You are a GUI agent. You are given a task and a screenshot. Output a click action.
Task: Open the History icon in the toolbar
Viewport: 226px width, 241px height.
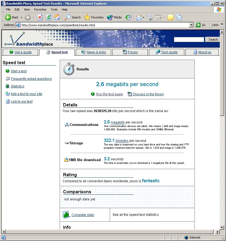point(128,17)
